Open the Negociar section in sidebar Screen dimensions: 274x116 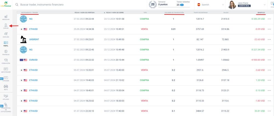click(x=6, y=17)
